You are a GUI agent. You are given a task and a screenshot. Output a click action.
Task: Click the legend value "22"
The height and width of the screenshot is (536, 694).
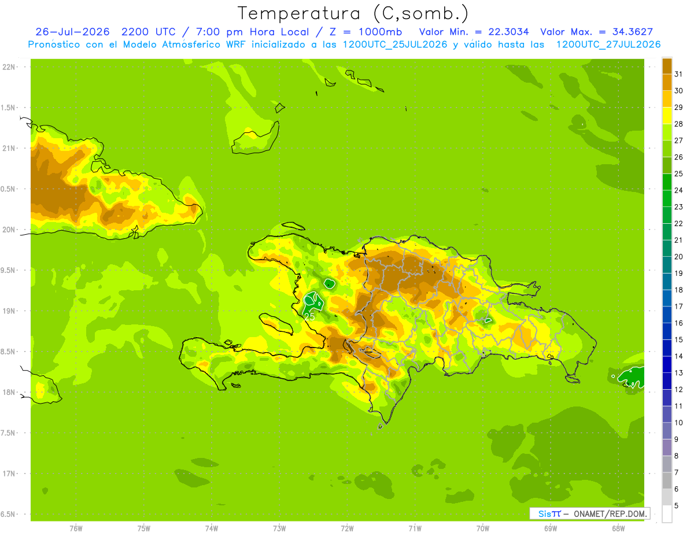679,223
